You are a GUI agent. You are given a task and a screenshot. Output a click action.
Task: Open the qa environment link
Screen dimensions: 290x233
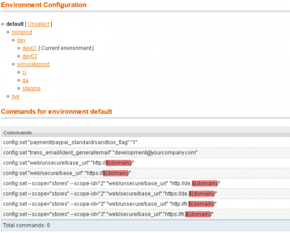(x=25, y=80)
